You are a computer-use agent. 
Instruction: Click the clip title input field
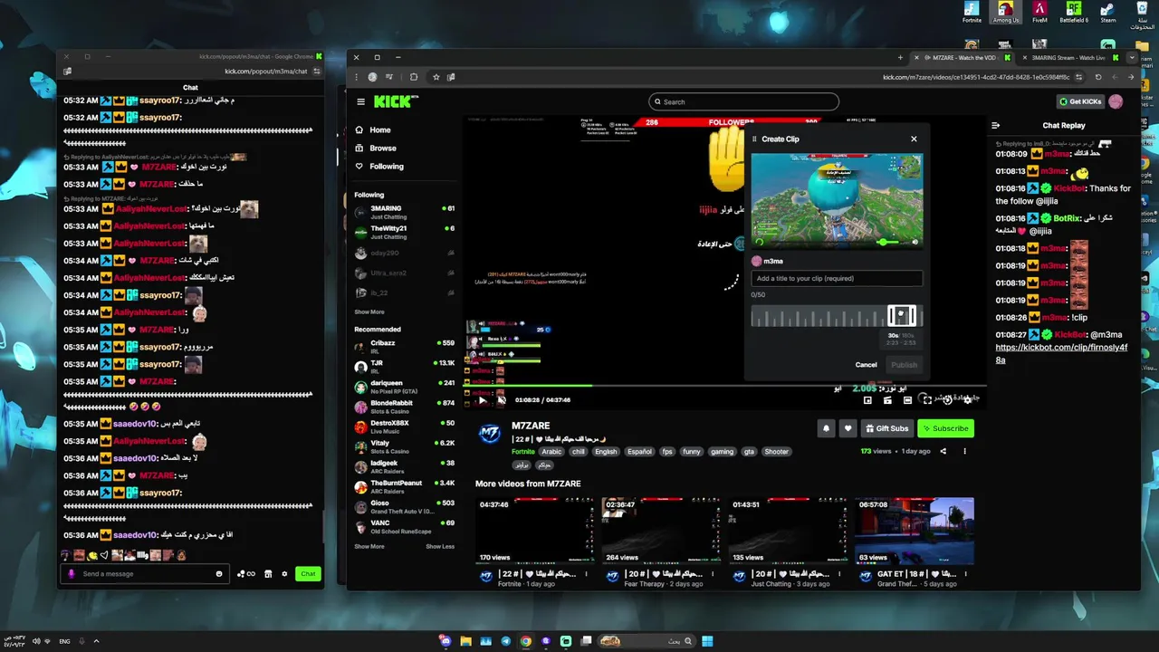point(837,278)
